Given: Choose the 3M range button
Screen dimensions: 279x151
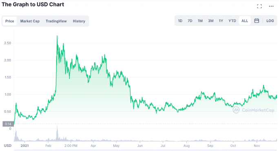Looking at the screenshot, I should [x=210, y=21].
